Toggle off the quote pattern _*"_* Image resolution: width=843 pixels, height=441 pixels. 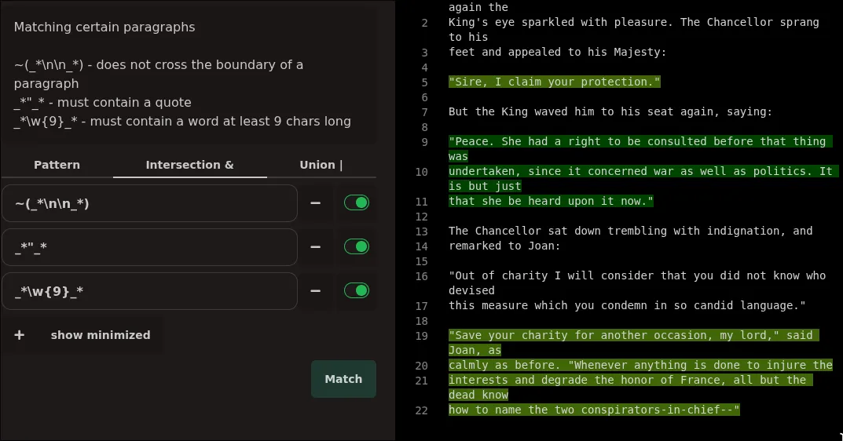pyautogui.click(x=357, y=247)
